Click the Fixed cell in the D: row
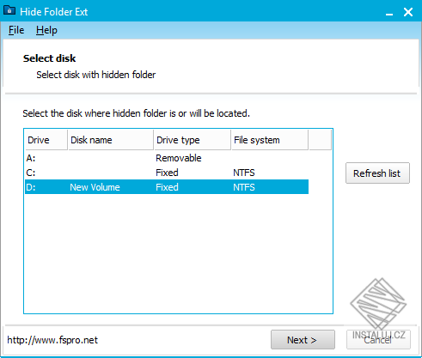The image size is (422, 358). tap(167, 187)
